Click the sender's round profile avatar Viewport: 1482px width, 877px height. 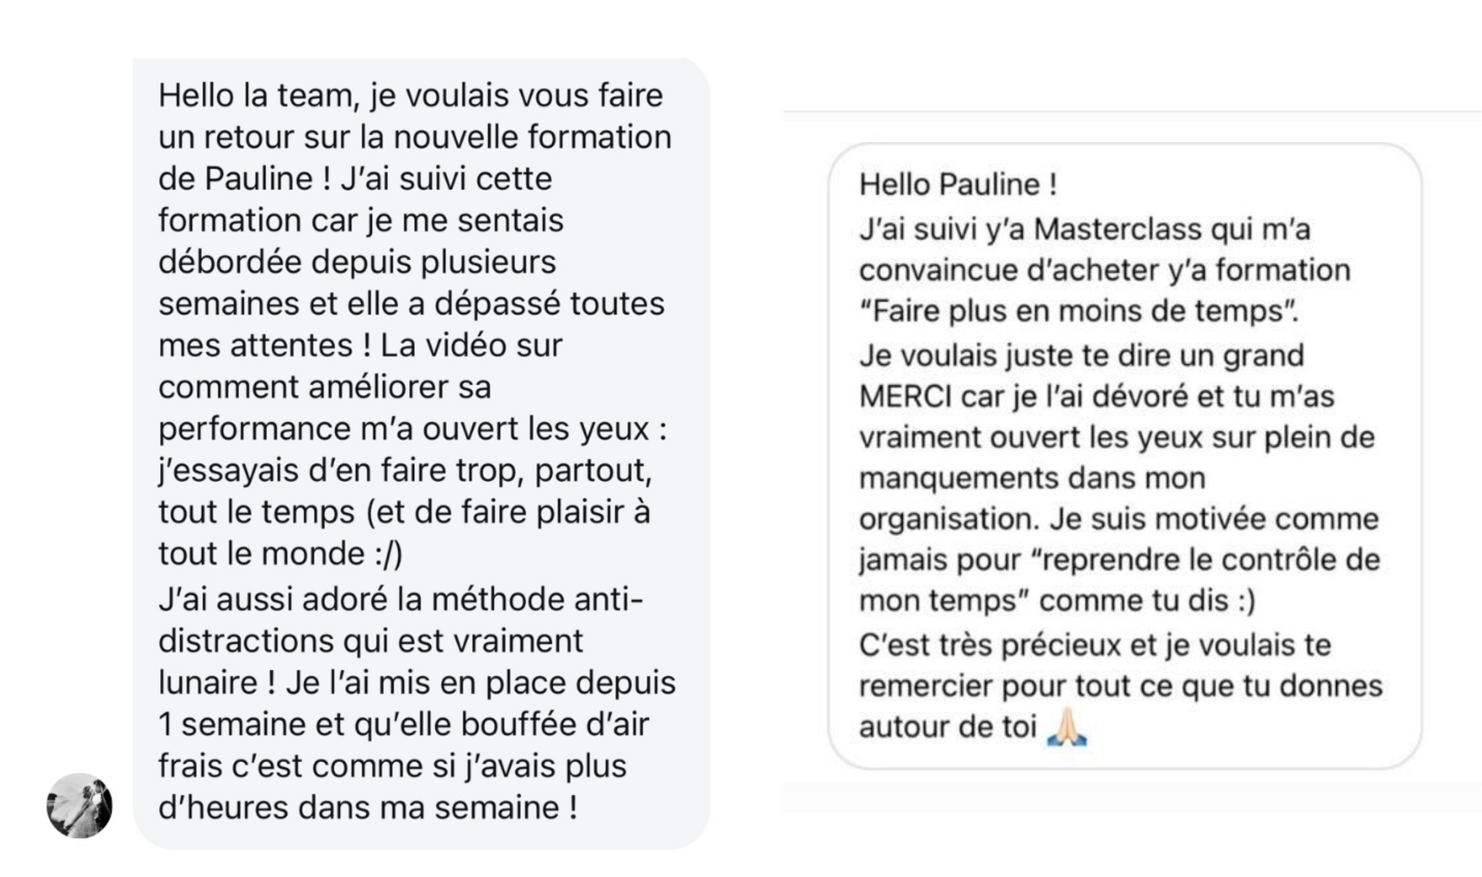79,805
